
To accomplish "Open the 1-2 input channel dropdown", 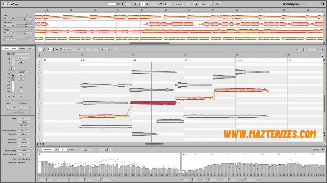I will [24, 58].
